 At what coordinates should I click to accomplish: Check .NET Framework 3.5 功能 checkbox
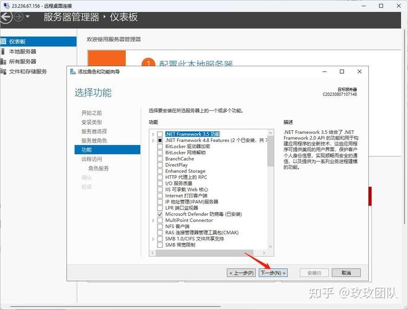pos(160,135)
